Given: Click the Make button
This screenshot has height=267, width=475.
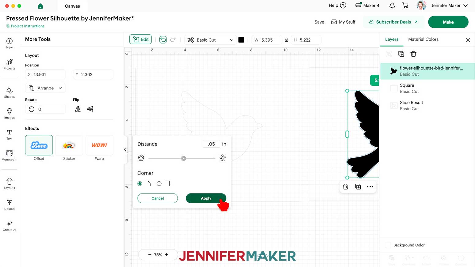Looking at the screenshot, I should click(x=448, y=22).
